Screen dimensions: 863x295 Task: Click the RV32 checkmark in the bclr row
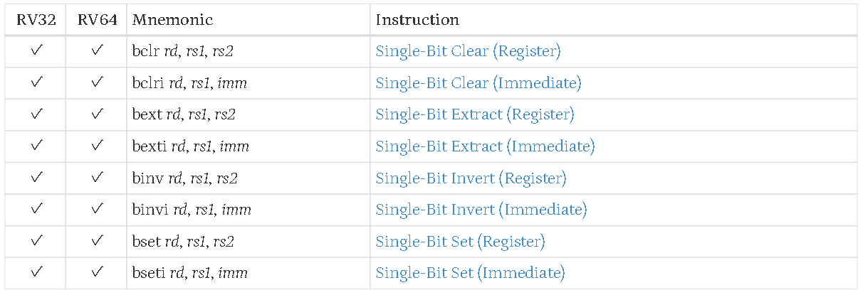[36, 51]
